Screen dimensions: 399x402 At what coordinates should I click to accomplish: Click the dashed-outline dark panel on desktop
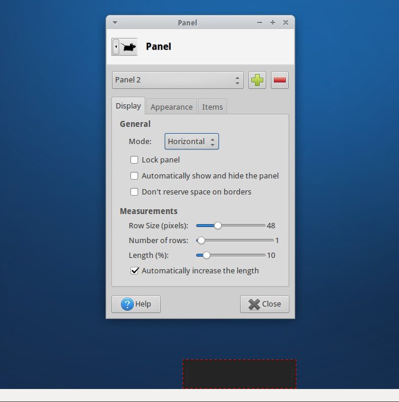pyautogui.click(x=240, y=374)
